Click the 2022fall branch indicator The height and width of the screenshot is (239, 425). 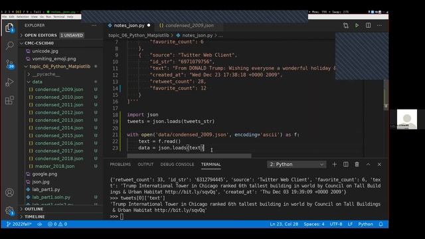pyautogui.click(x=19, y=224)
